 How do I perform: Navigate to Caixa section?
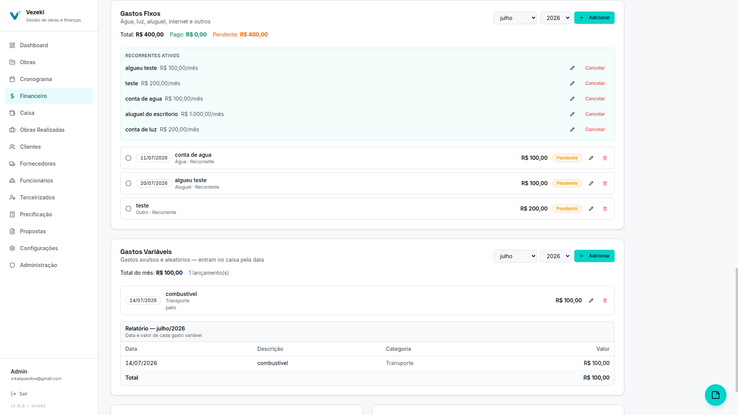tap(49, 113)
